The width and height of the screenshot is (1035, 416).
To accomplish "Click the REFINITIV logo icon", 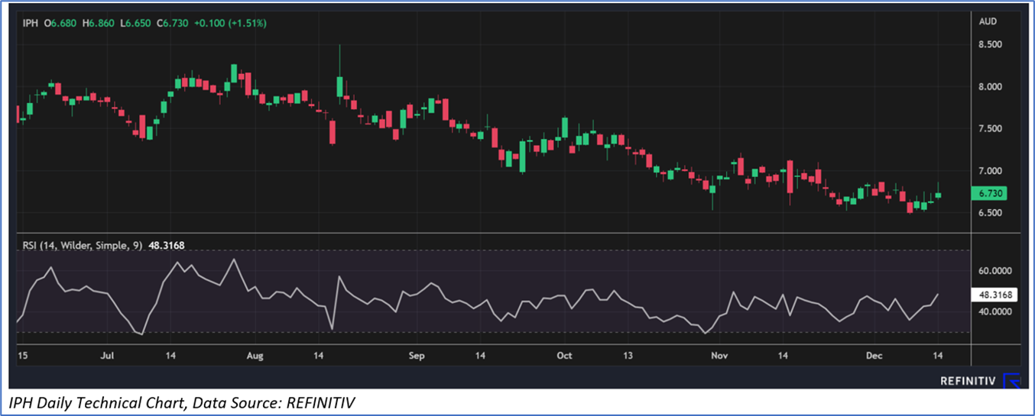I will [1012, 380].
